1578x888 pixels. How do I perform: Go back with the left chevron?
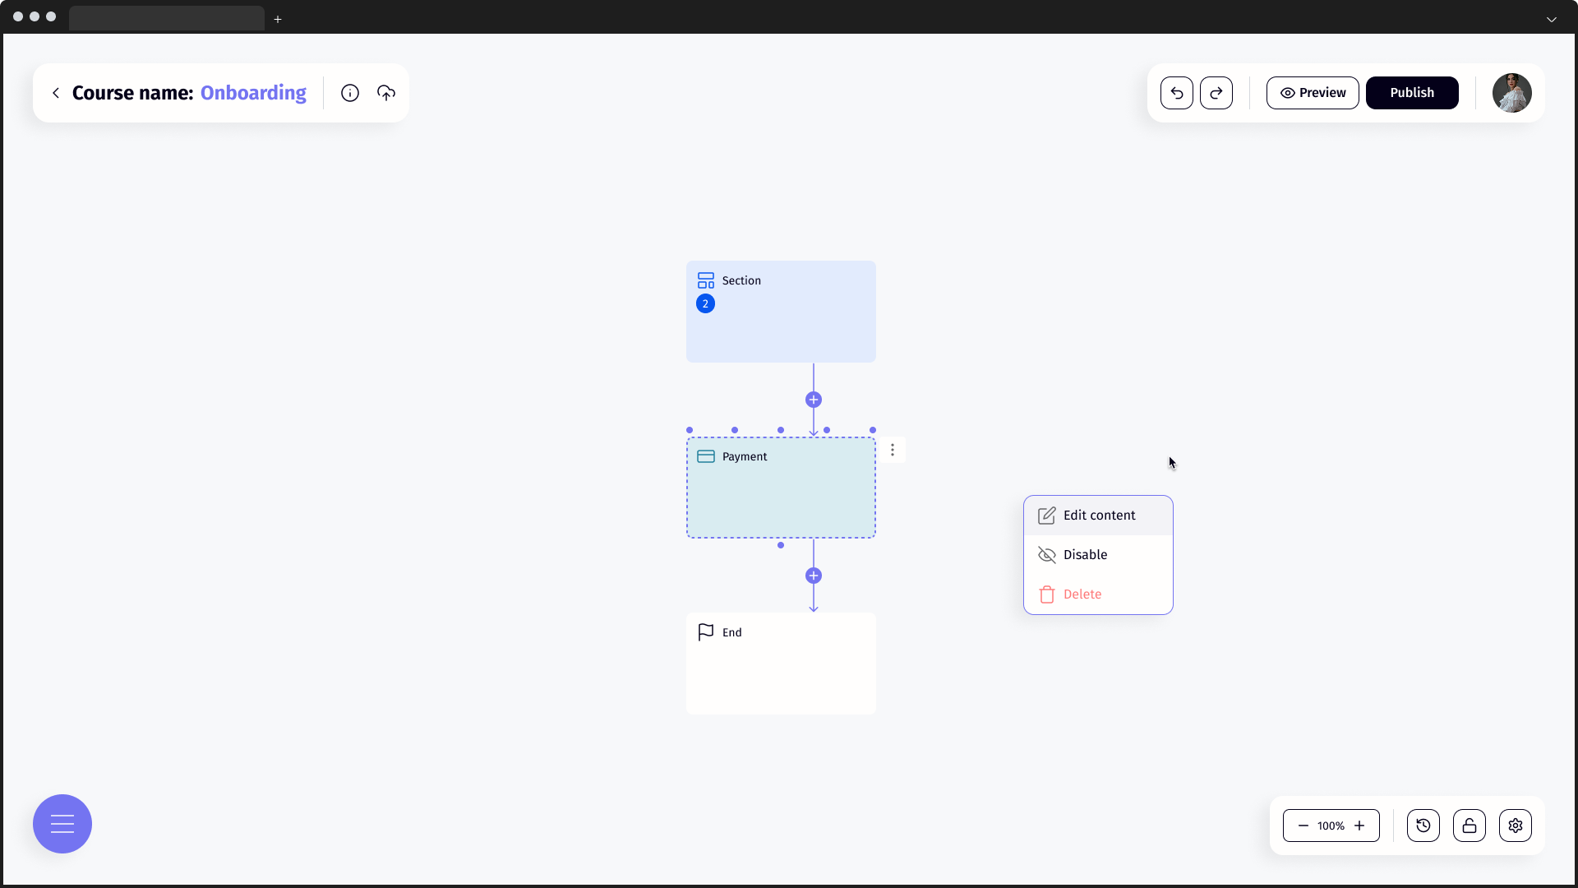[56, 93]
